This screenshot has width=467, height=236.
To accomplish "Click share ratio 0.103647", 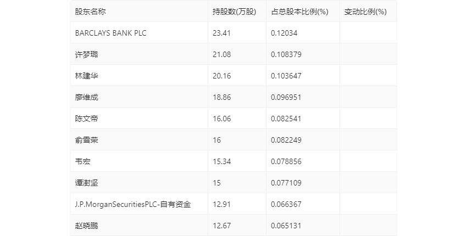I will 286,76.
